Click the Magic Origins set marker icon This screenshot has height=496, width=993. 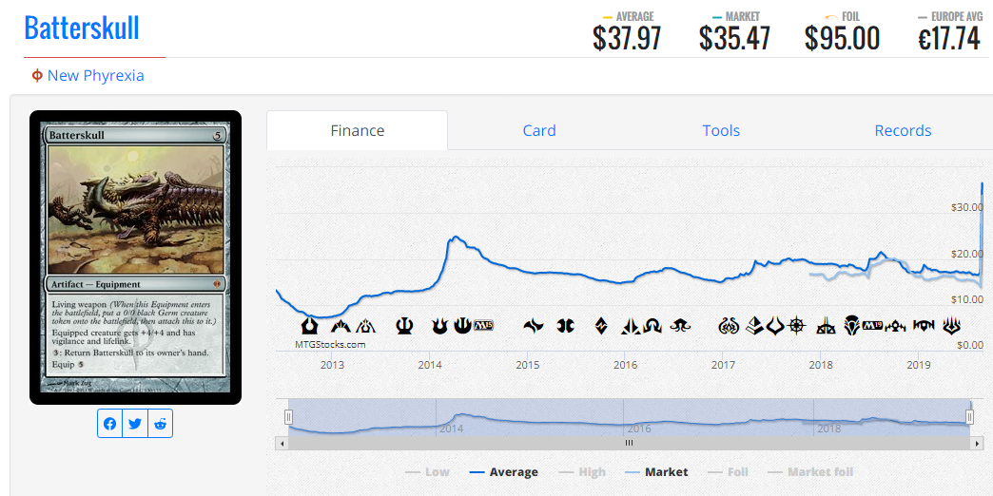pyautogui.click(x=566, y=327)
